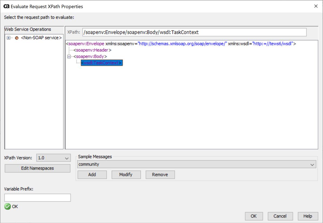Click Add to create a new sample message
Viewport: 323px width, 223px height.
(92, 174)
